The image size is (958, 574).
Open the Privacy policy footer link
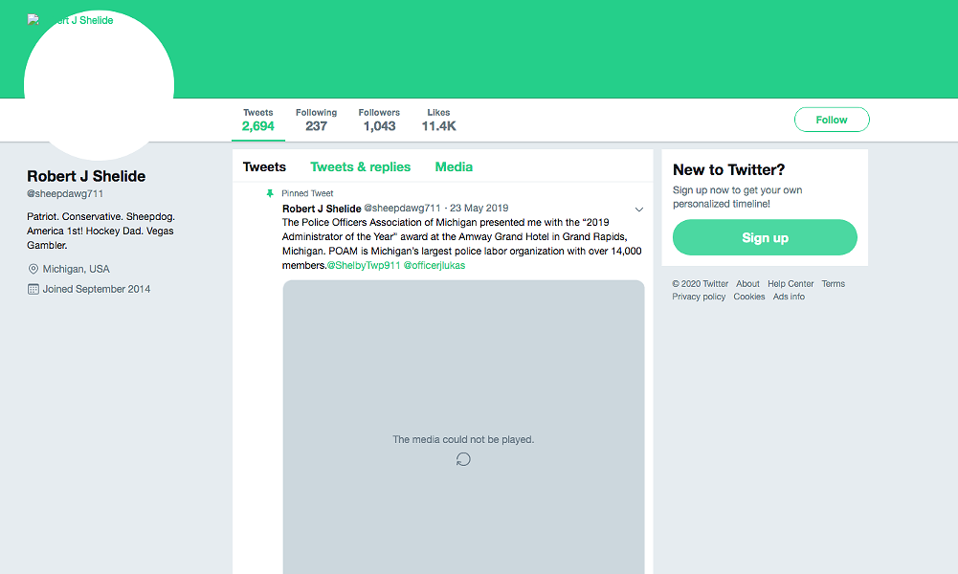(699, 297)
